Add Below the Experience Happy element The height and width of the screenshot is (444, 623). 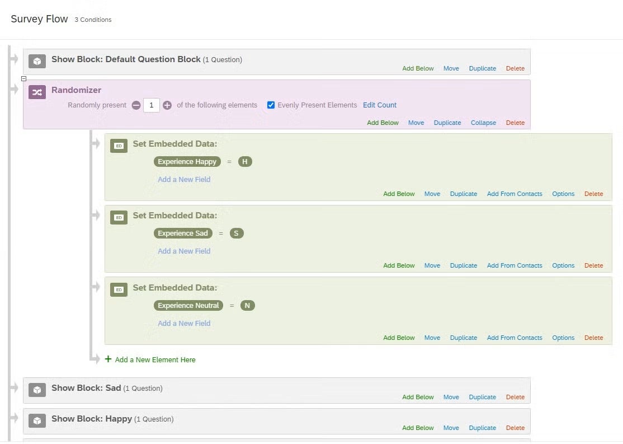tap(399, 194)
